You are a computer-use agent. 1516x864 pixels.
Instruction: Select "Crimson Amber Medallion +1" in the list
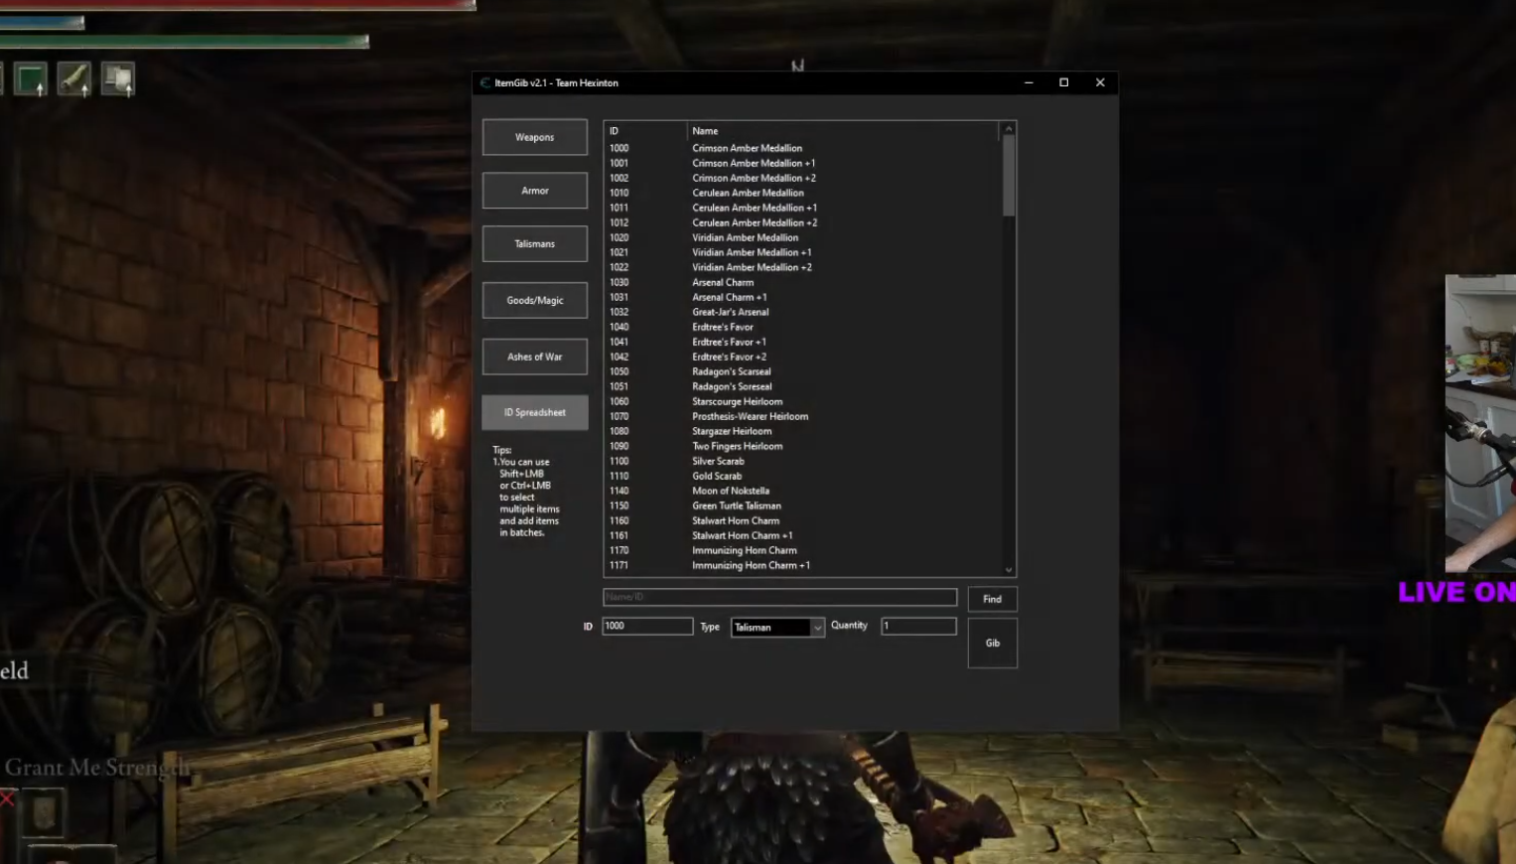(802, 163)
